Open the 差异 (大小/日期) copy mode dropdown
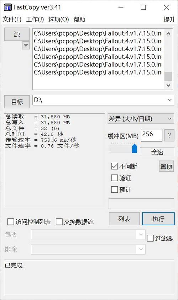The height and width of the screenshot is (300, 178). pyautogui.click(x=141, y=119)
